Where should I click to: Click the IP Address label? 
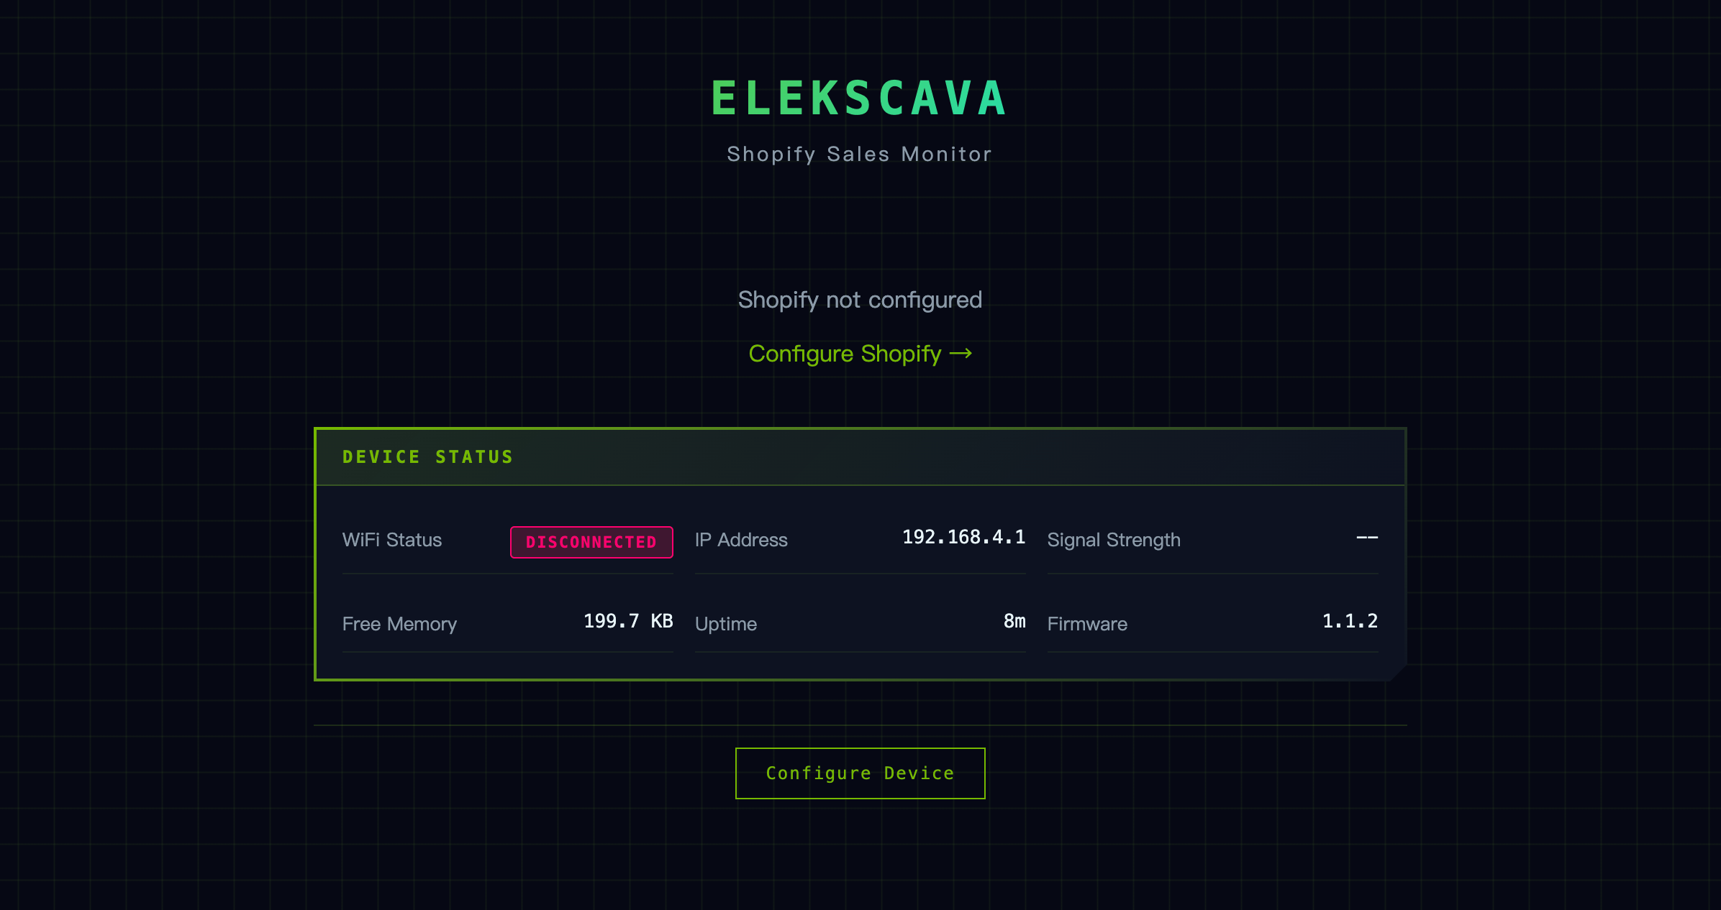click(x=741, y=540)
